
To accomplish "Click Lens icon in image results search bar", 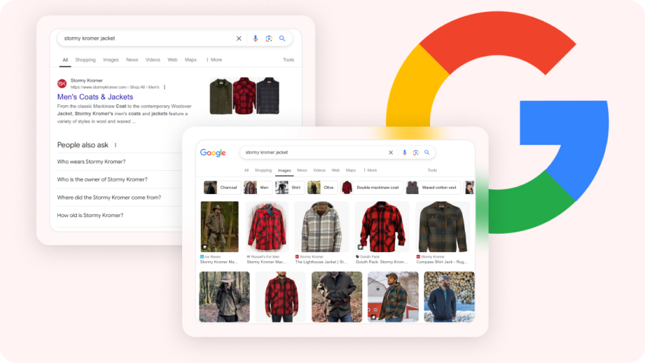I will (415, 152).
